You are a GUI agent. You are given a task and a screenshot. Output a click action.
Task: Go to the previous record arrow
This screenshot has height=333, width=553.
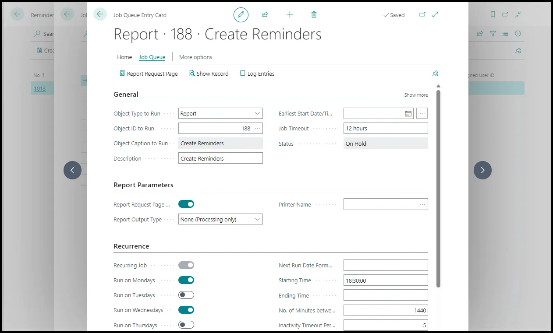pyautogui.click(x=72, y=170)
